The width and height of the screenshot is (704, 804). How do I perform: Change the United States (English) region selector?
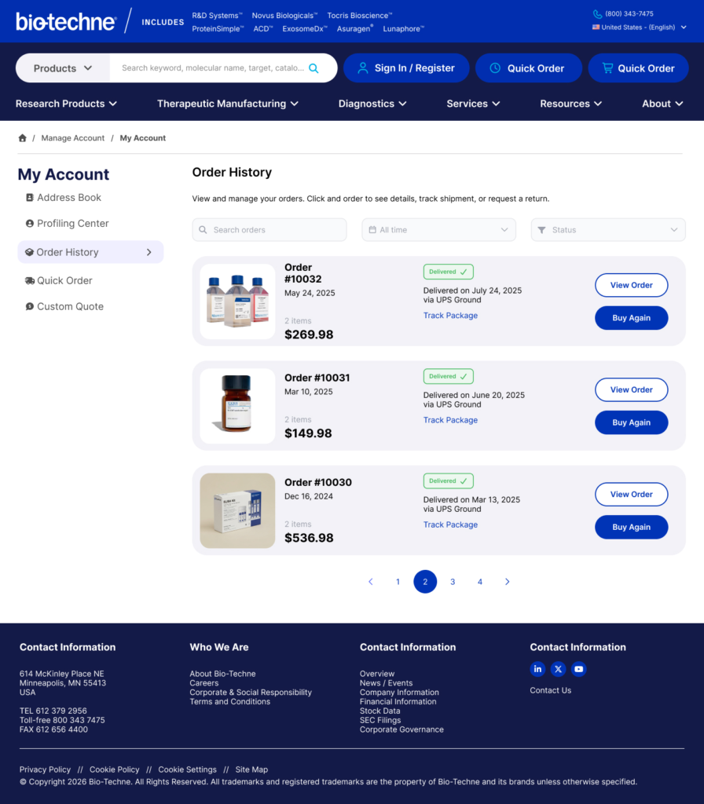[639, 27]
